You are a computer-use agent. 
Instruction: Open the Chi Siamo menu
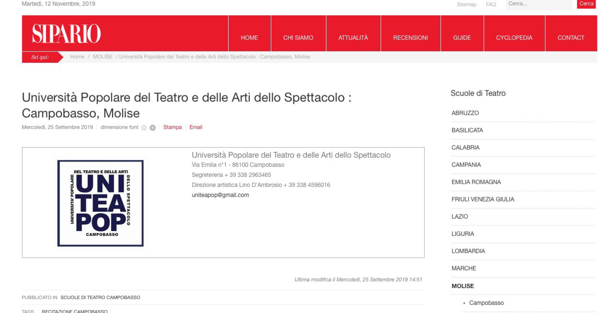click(x=298, y=38)
